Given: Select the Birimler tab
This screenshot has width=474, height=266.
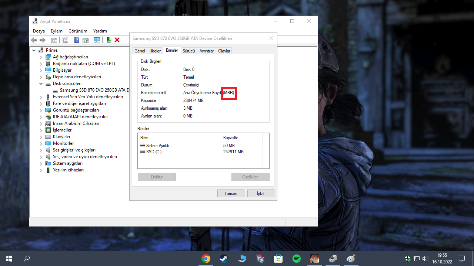Looking at the screenshot, I should point(172,50).
